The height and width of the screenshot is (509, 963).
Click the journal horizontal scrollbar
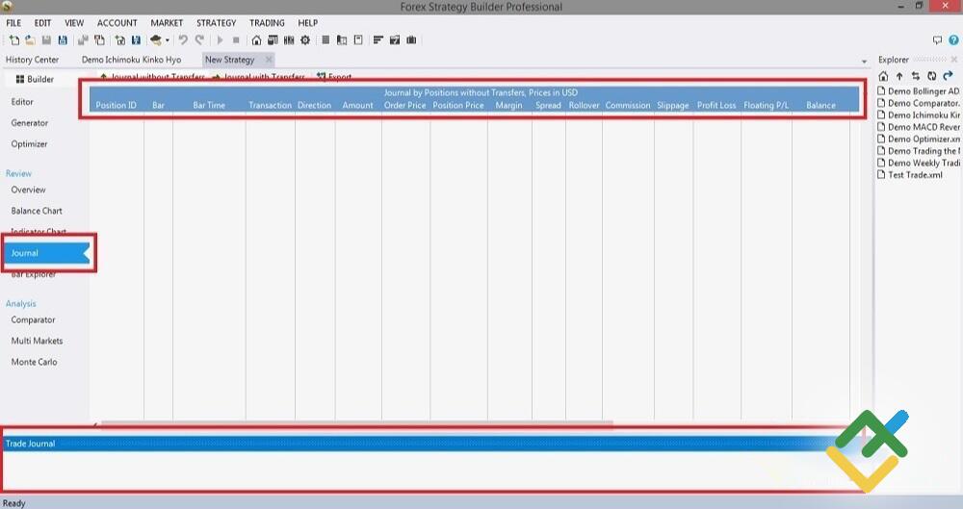click(356, 423)
